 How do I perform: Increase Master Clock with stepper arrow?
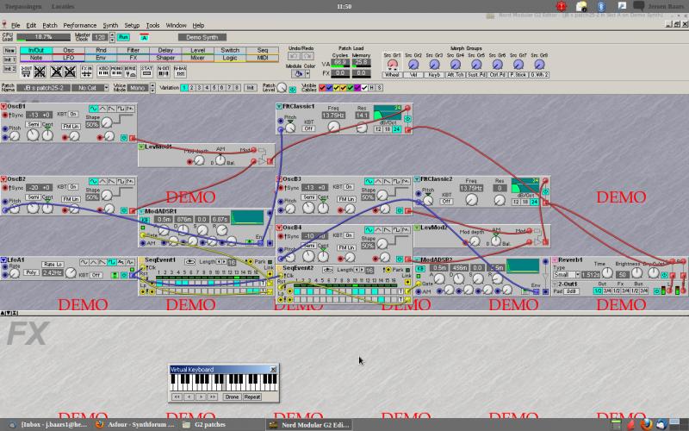click(112, 34)
